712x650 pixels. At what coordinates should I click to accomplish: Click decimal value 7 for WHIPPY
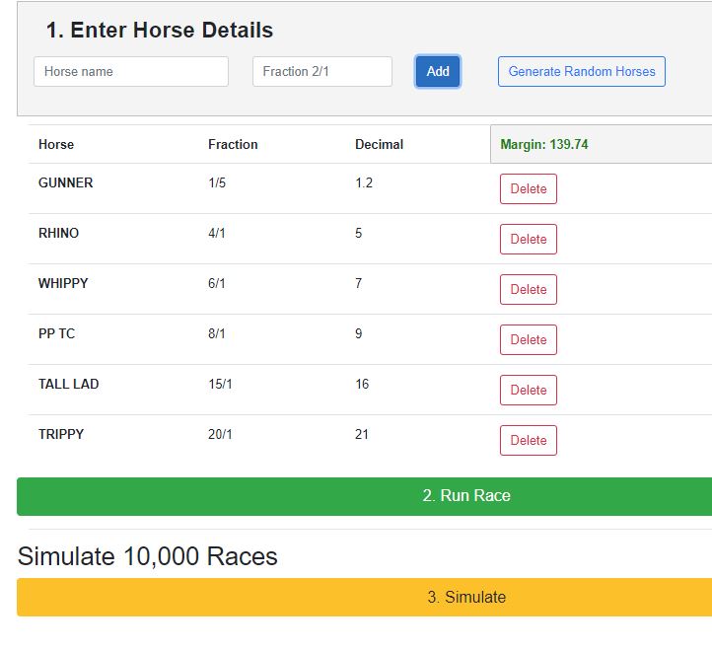pos(359,283)
